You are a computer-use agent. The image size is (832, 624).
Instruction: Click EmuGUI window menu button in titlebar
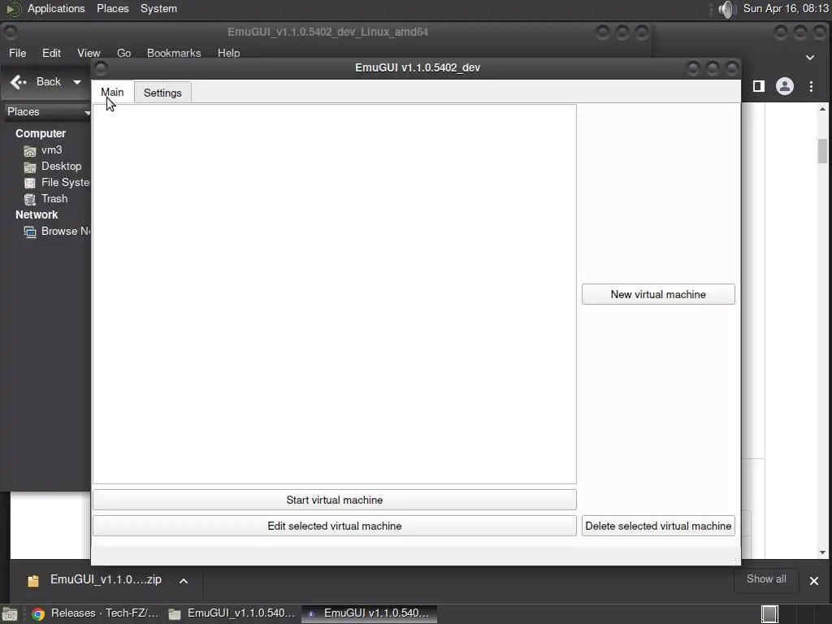click(101, 68)
